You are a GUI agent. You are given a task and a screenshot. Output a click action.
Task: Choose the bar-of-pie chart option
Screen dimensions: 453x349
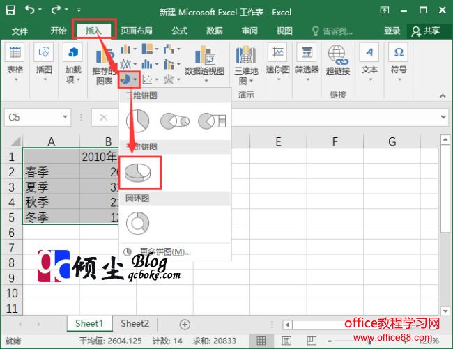coord(212,121)
